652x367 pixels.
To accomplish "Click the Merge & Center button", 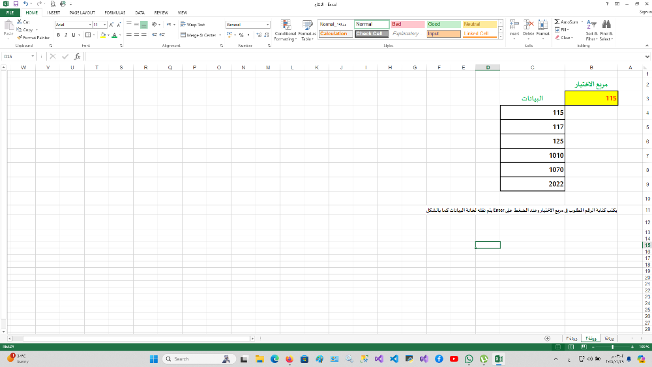I will [199, 35].
